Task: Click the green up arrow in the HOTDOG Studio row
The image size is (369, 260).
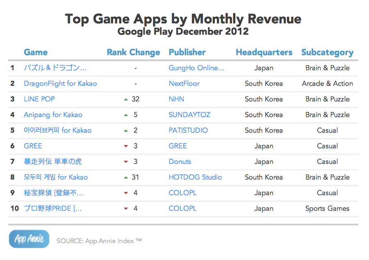Action: (126, 178)
